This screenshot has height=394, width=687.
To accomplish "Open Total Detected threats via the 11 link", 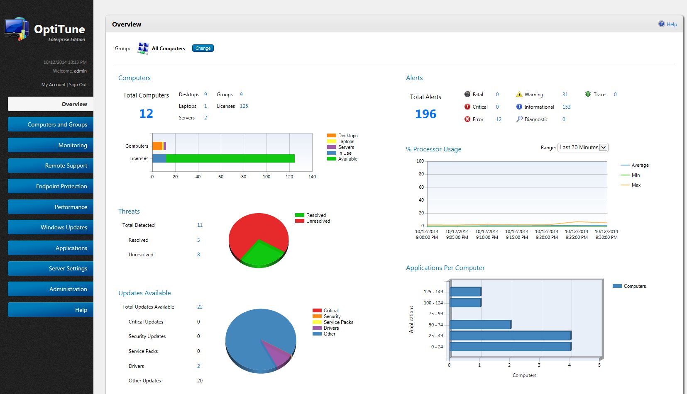I will (x=200, y=225).
